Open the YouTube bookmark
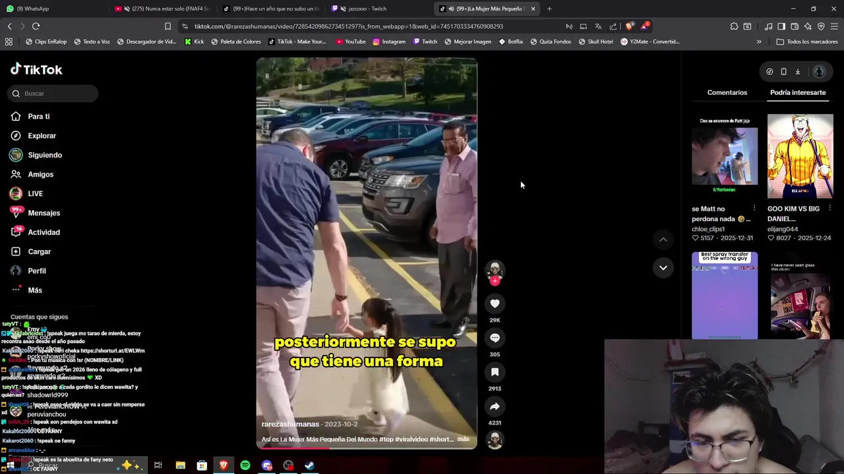This screenshot has width=844, height=474. [x=350, y=41]
